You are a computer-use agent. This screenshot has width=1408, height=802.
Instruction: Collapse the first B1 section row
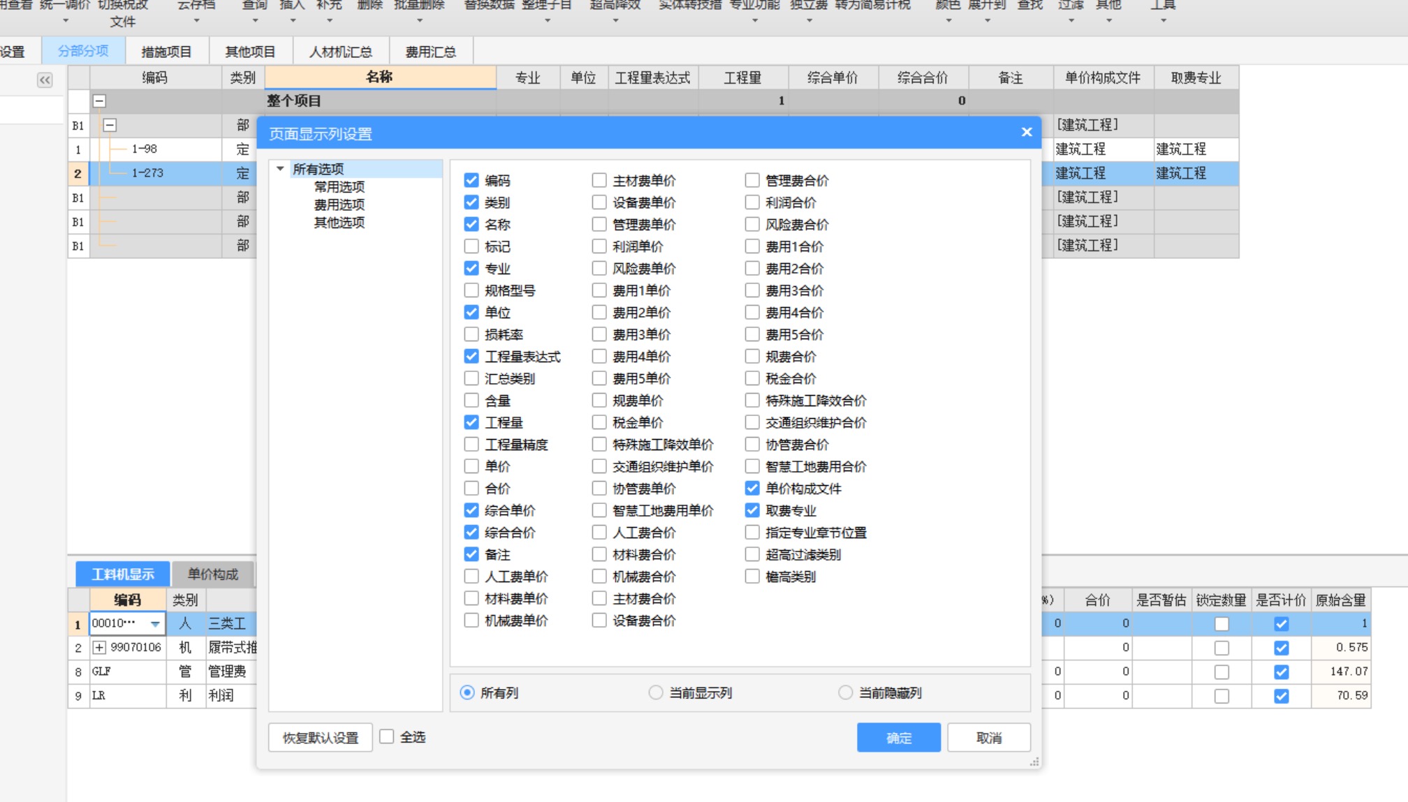[110, 126]
